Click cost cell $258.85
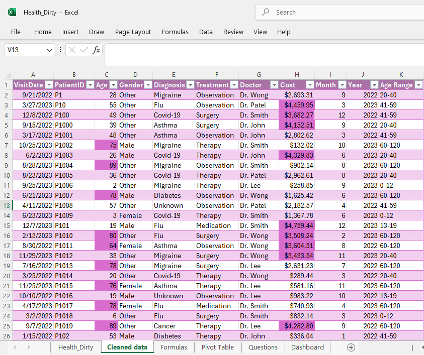 click(297, 185)
